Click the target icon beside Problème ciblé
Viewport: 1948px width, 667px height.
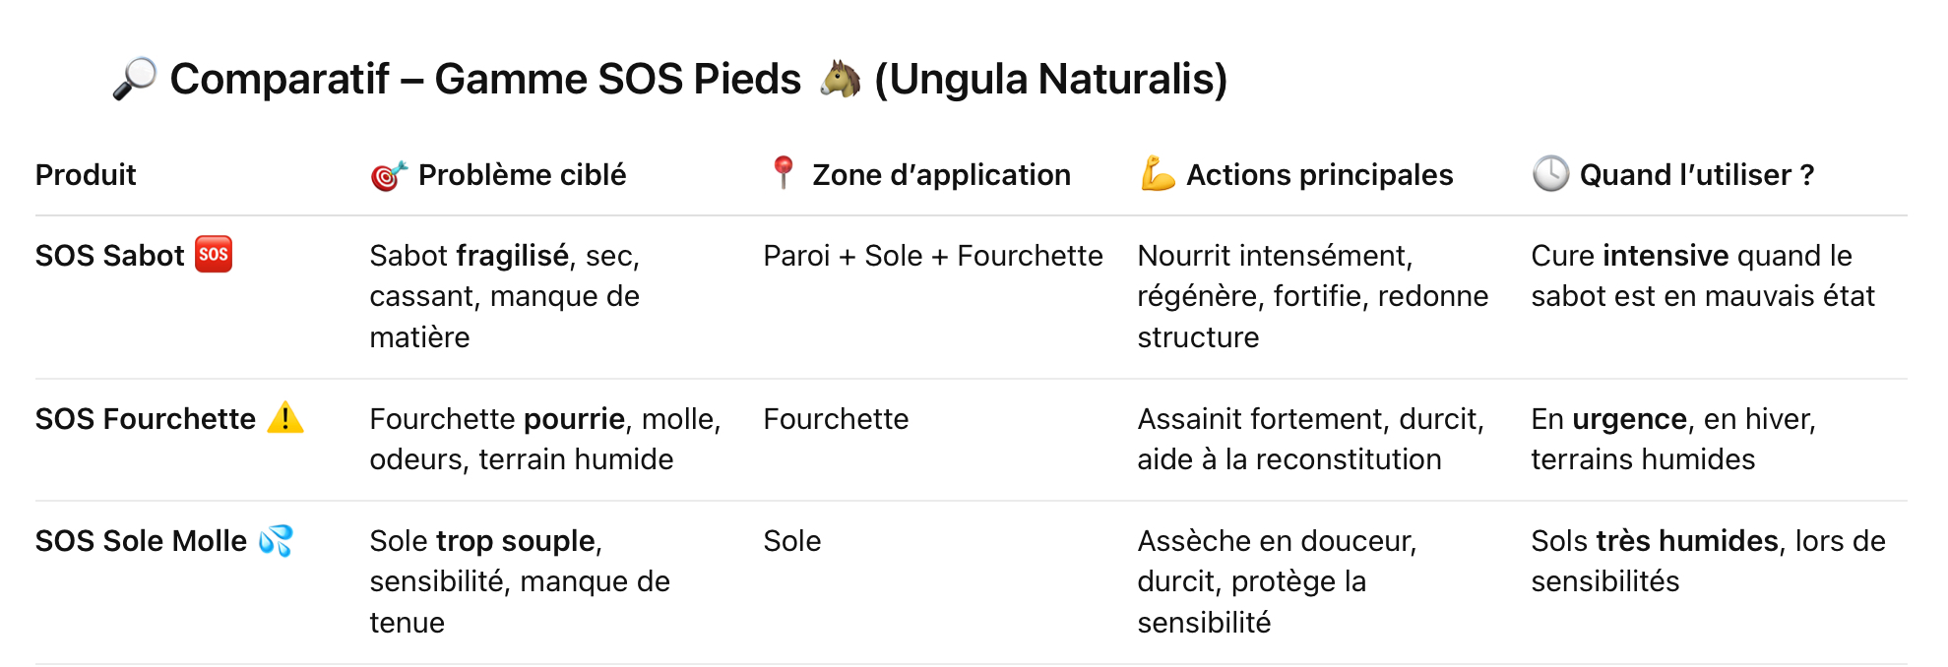pos(388,175)
